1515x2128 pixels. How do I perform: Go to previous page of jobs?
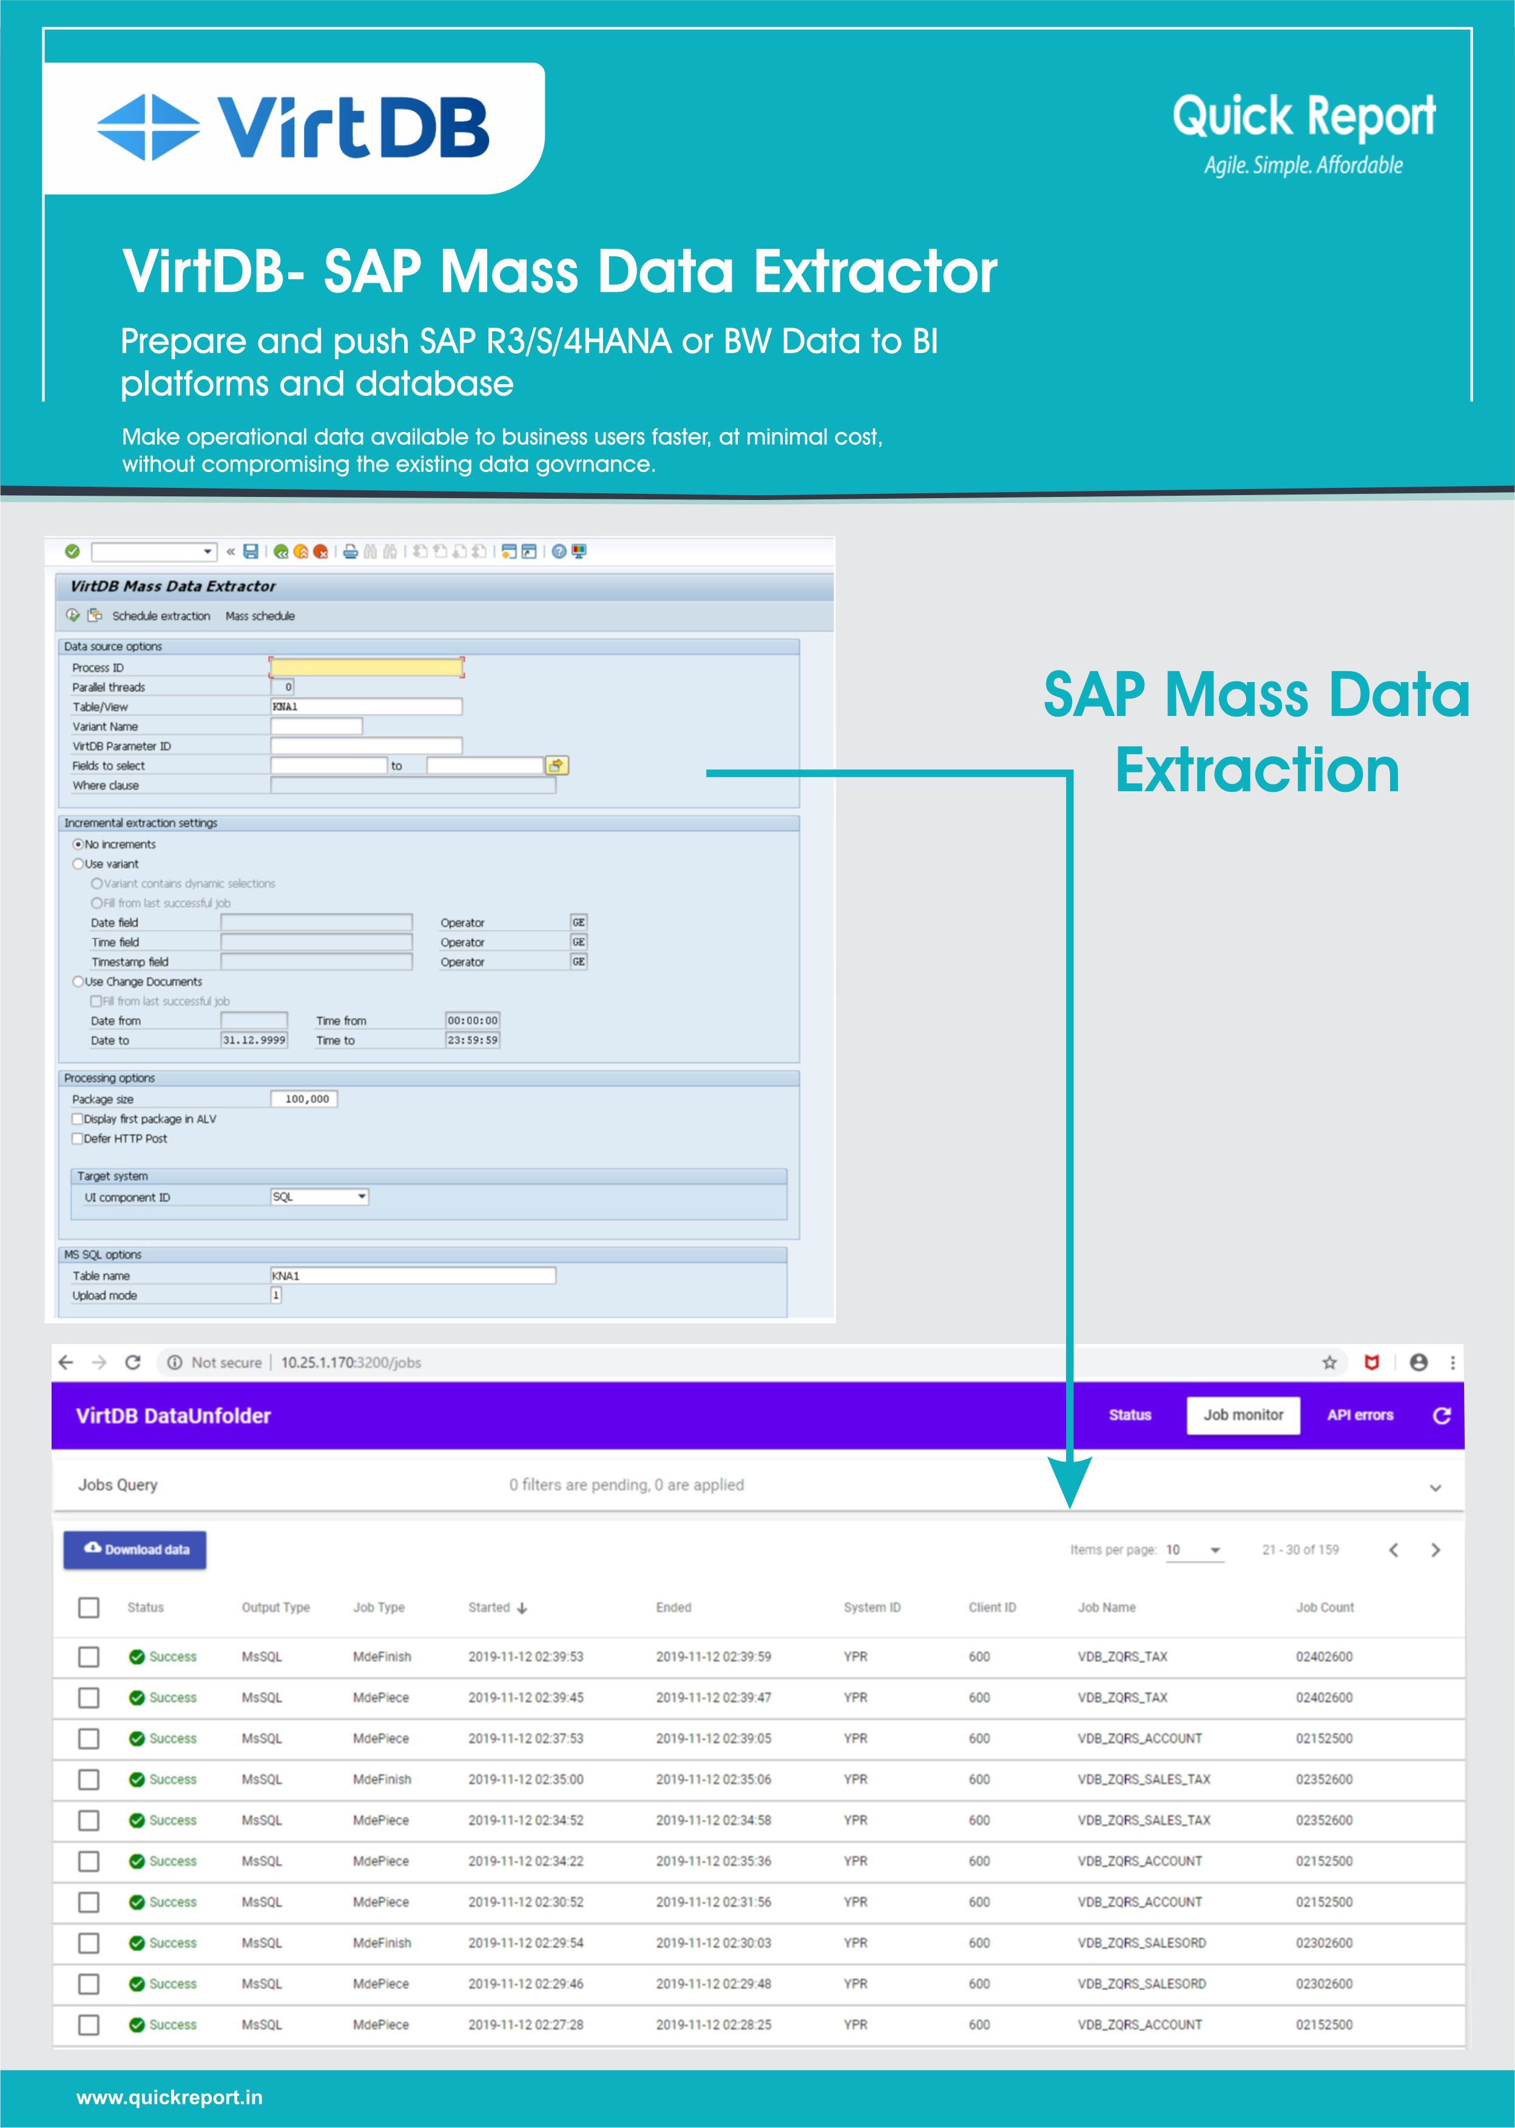1394,1550
